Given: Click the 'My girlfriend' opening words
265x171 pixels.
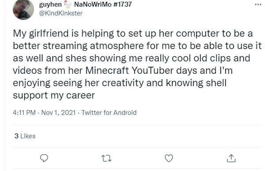Looking at the screenshot, I should click(41, 33).
